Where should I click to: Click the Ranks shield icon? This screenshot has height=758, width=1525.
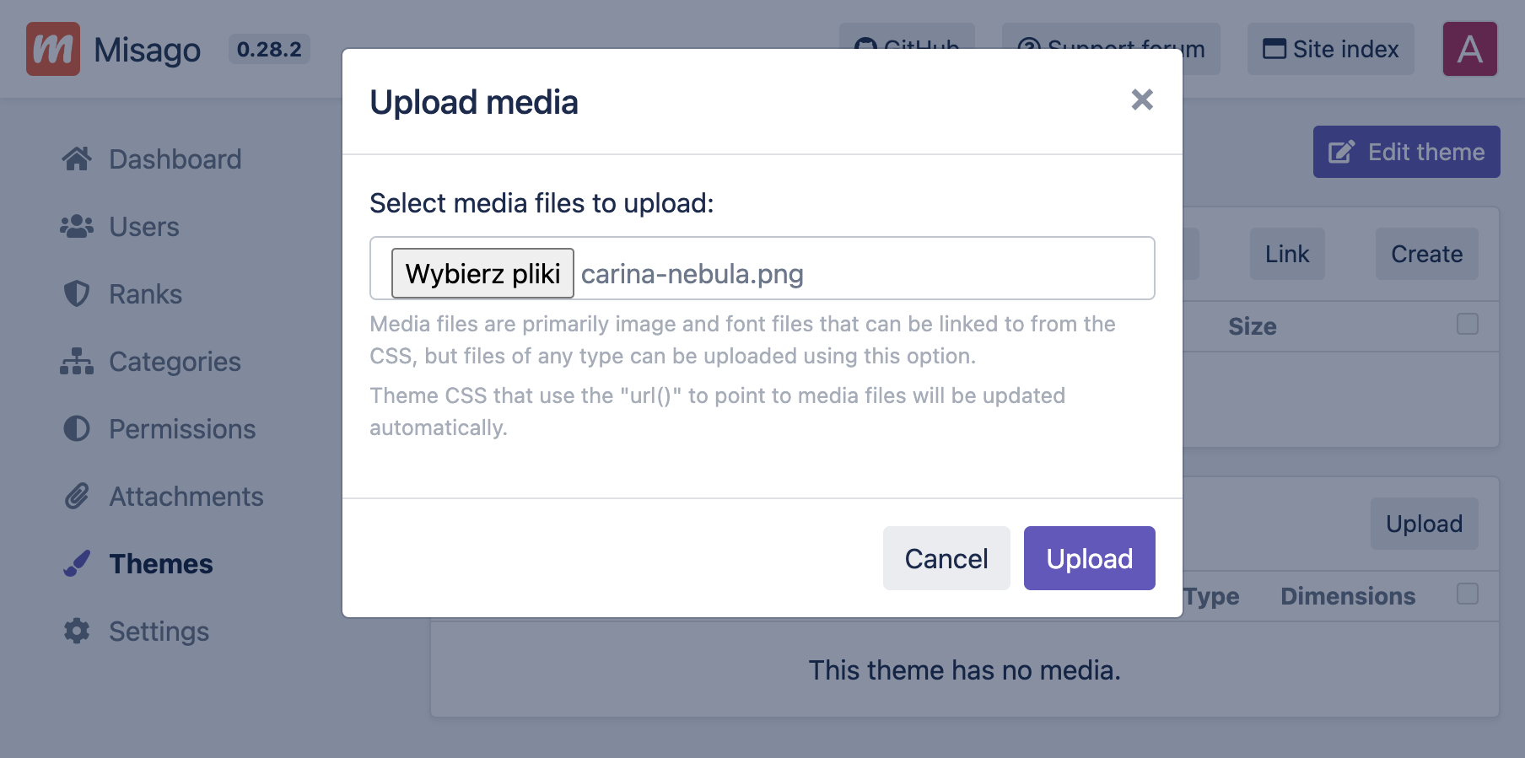tap(77, 293)
